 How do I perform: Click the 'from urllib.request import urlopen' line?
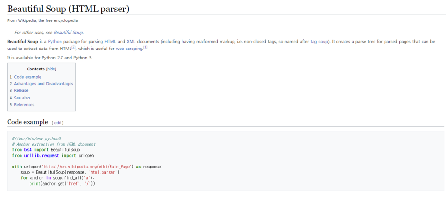tap(53, 156)
